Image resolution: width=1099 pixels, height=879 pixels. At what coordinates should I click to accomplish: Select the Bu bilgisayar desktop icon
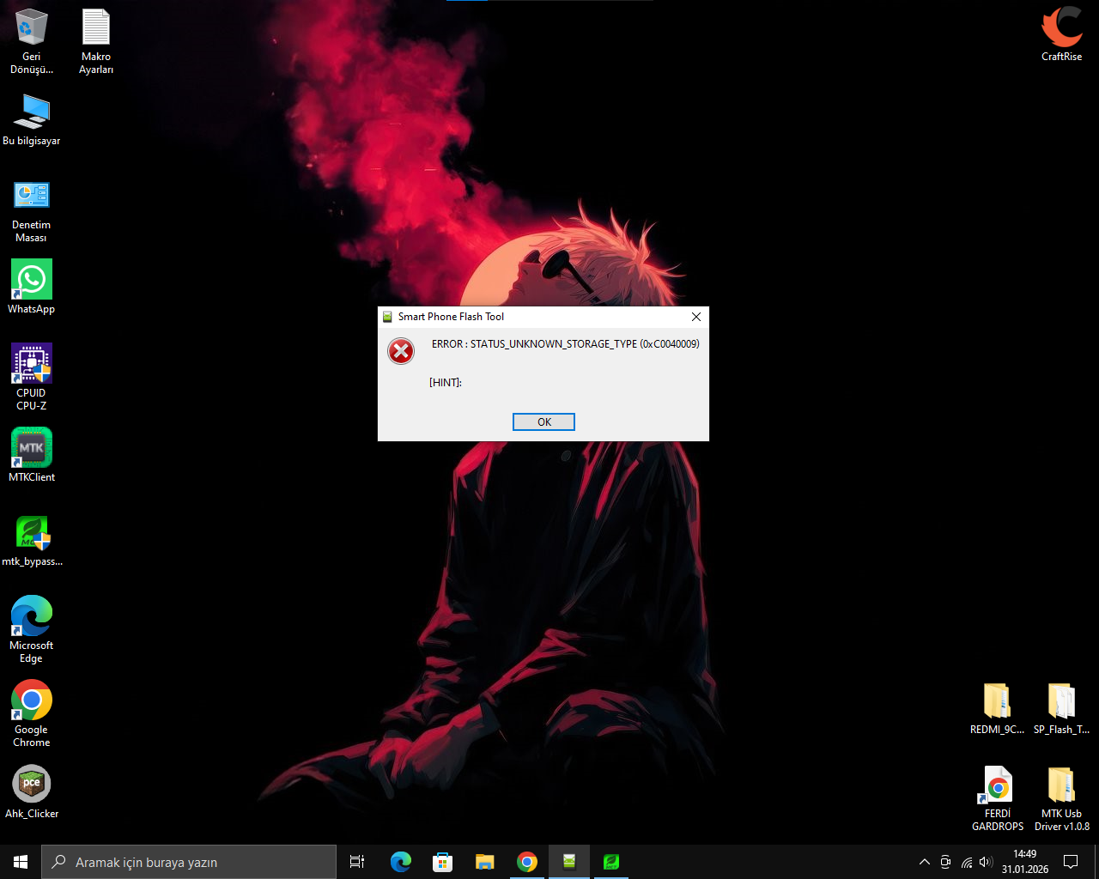point(32,119)
